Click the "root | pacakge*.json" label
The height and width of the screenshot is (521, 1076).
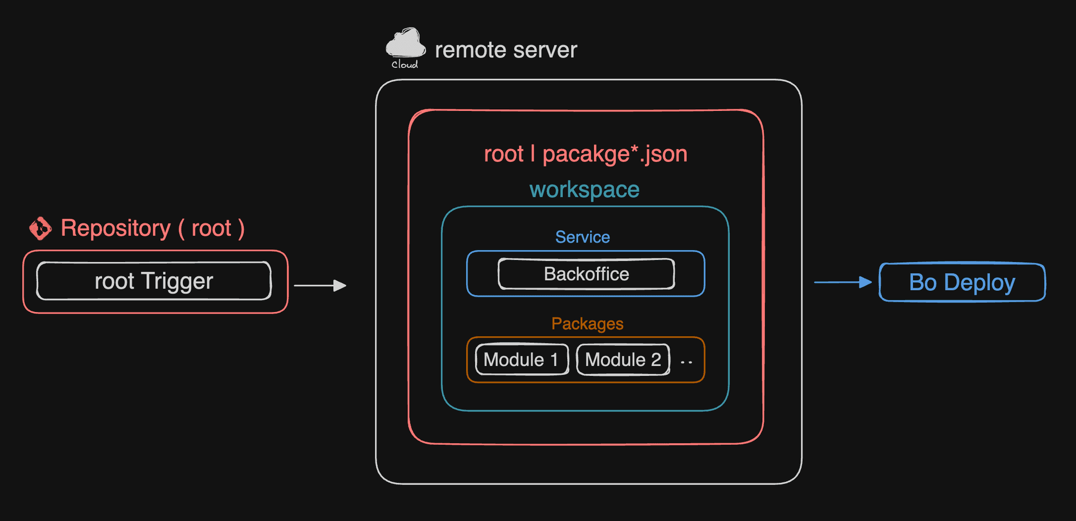pos(585,154)
